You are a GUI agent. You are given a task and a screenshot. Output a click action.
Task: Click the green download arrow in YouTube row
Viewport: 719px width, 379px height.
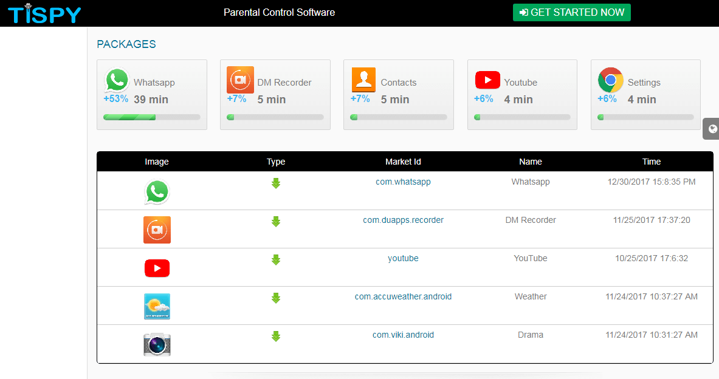click(275, 260)
